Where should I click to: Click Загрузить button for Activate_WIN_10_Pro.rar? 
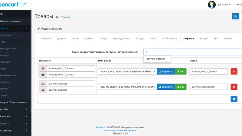(x=166, y=71)
